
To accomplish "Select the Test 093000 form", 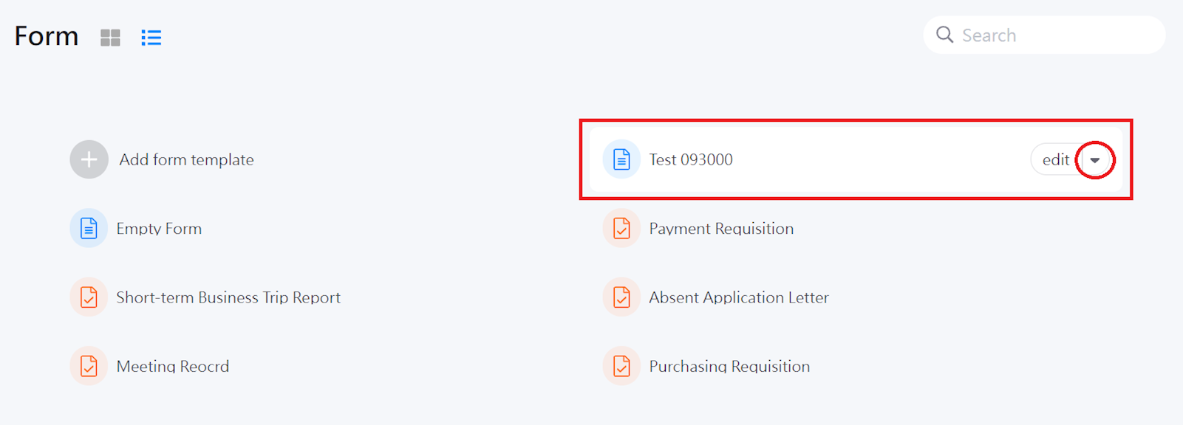I will click(x=691, y=159).
